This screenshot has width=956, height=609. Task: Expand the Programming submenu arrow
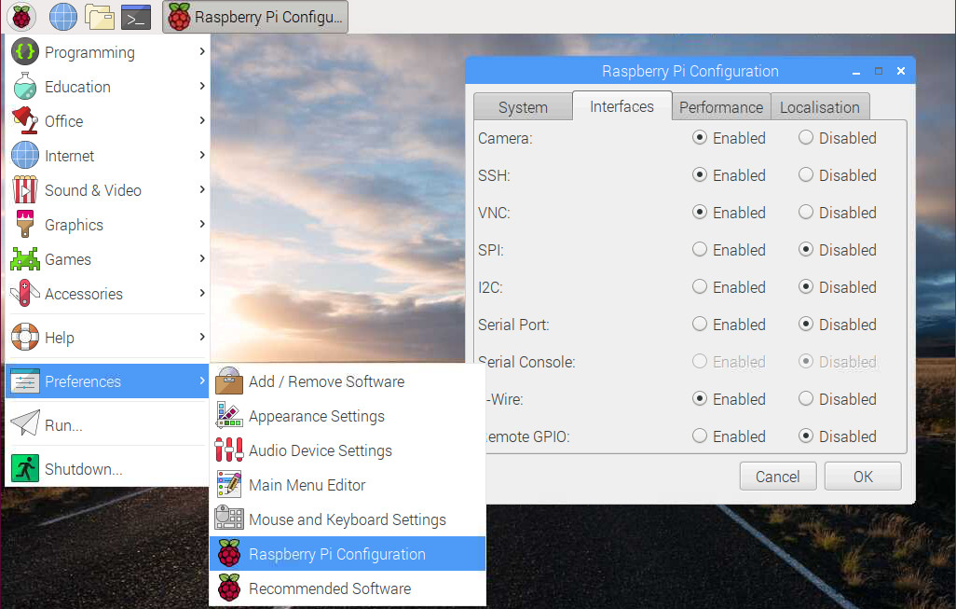(x=202, y=51)
